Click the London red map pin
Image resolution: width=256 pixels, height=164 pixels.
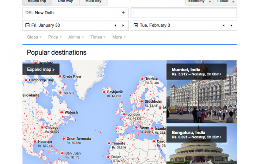click(124, 114)
